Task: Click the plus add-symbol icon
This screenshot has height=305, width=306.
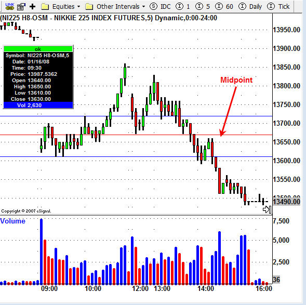Action: (32, 7)
